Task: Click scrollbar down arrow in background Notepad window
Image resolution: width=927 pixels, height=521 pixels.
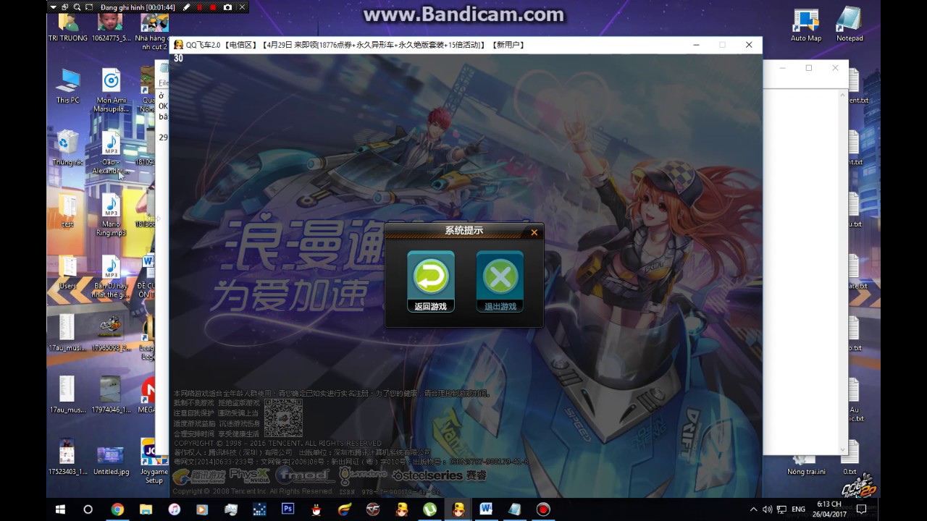Action: (x=842, y=449)
